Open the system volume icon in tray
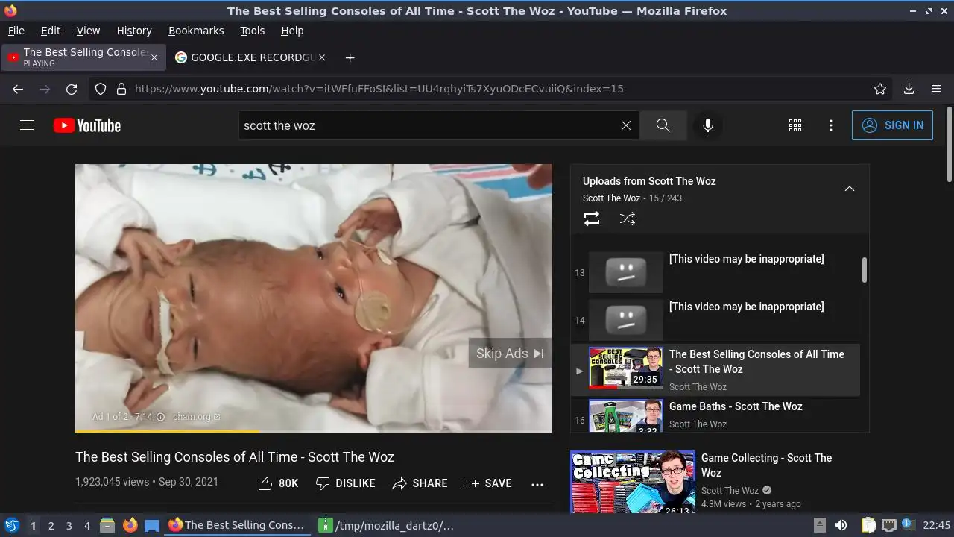 [x=841, y=525]
